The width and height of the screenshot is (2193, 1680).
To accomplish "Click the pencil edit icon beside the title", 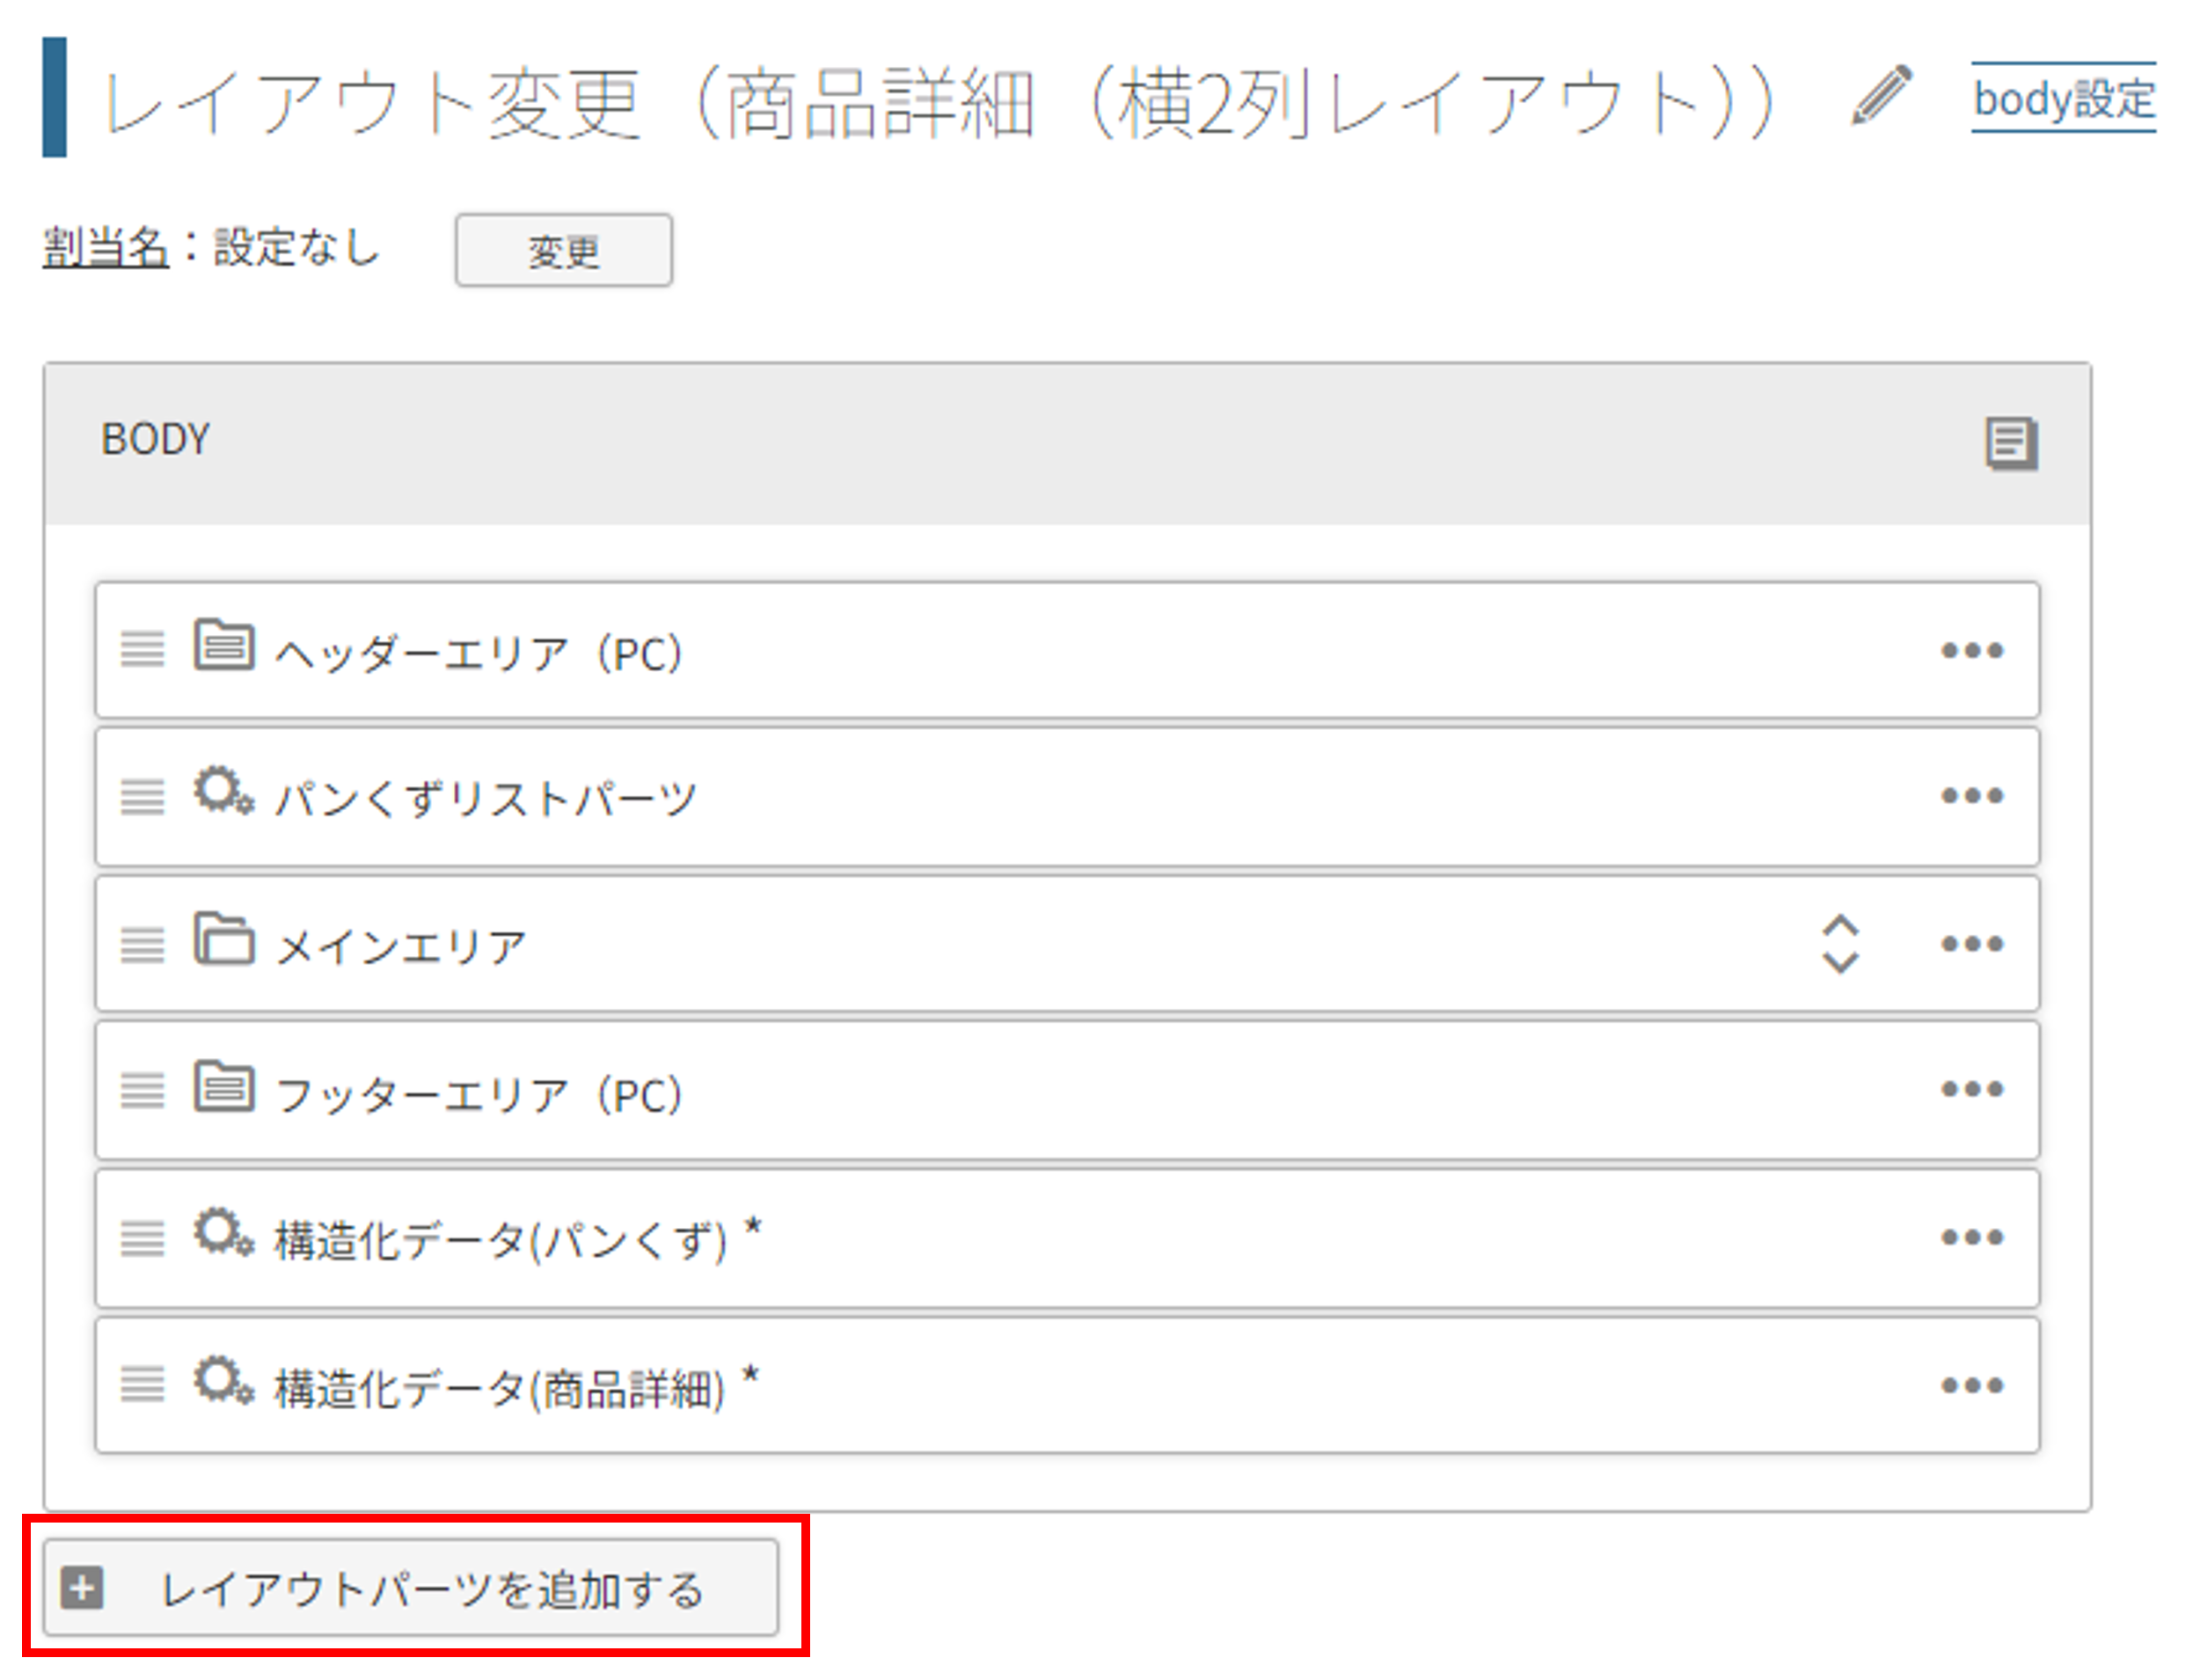I will pyautogui.click(x=1882, y=96).
